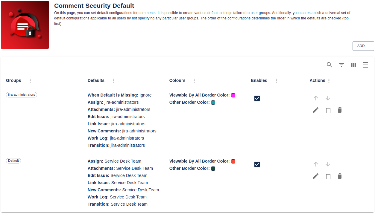The height and width of the screenshot is (214, 375).
Task: Duplicate the Default configuration
Action: [327, 176]
